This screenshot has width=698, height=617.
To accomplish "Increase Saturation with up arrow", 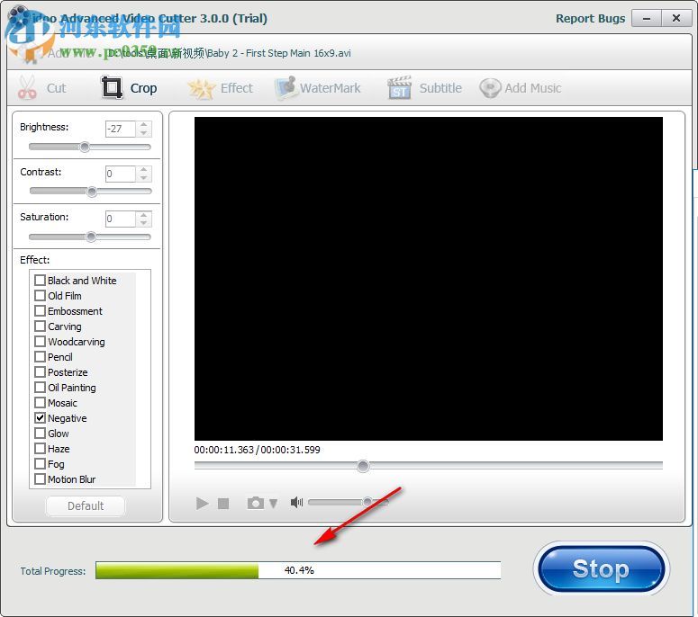I will (143, 215).
